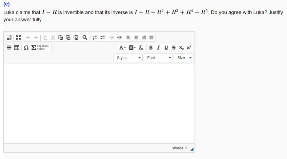Insert a table into the editor
This screenshot has width=287, height=159.
click(x=17, y=47)
